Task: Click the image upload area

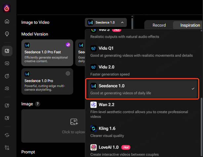Action: pos(53,126)
